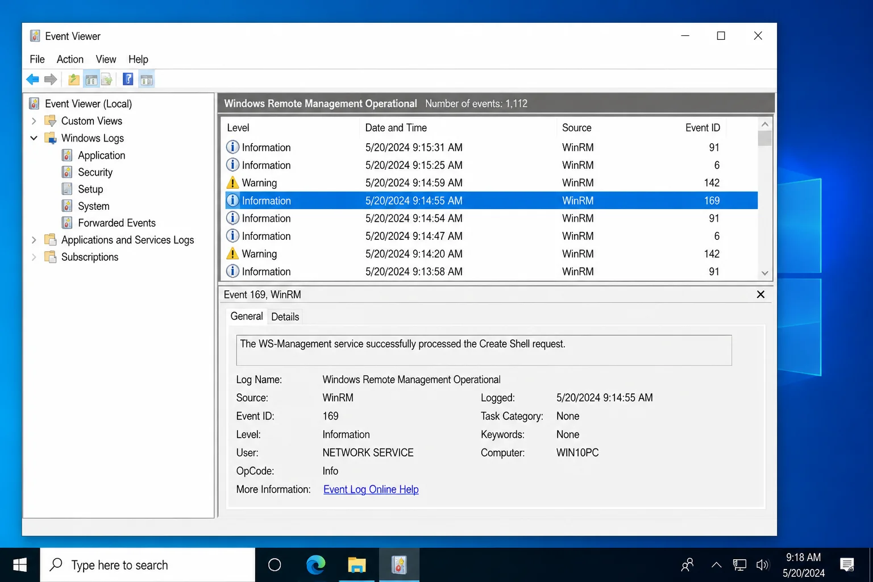This screenshot has height=582, width=873.
Task: Click the Create Shell request description box
Action: (x=484, y=350)
